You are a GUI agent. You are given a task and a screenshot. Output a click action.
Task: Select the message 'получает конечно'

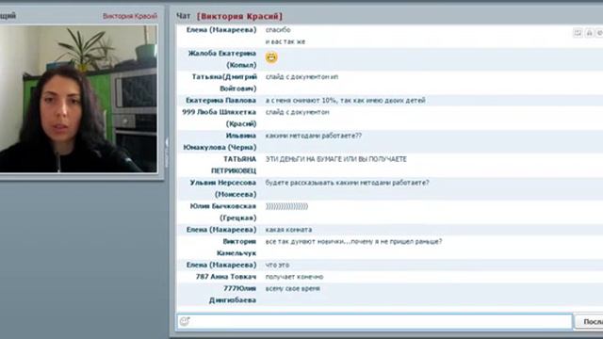click(x=294, y=277)
